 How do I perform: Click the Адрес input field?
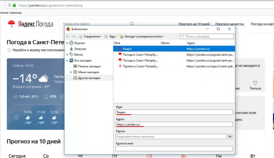point(174,124)
